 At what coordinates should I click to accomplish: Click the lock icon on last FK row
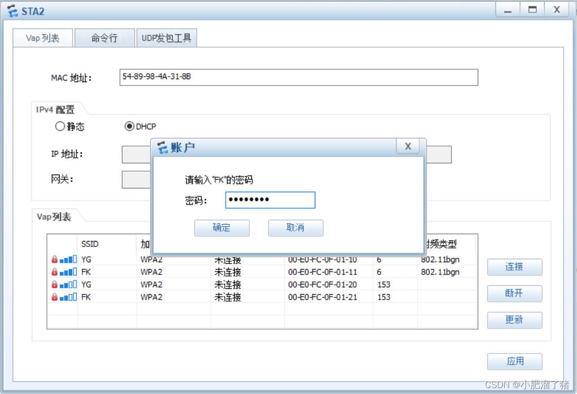[54, 297]
